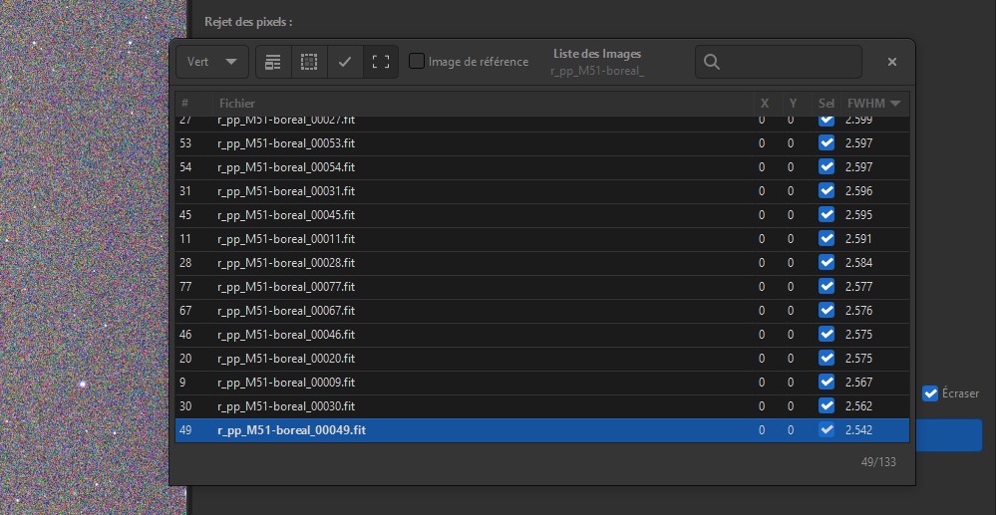Click the corner-brackets frame icon
The image size is (996, 515).
(x=380, y=62)
